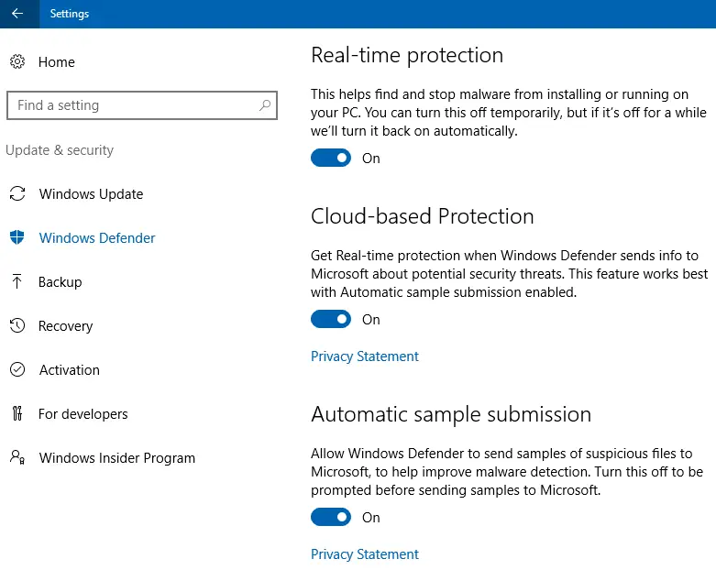Click the Activation checkmark circle icon
The width and height of the screenshot is (716, 570).
click(x=17, y=369)
